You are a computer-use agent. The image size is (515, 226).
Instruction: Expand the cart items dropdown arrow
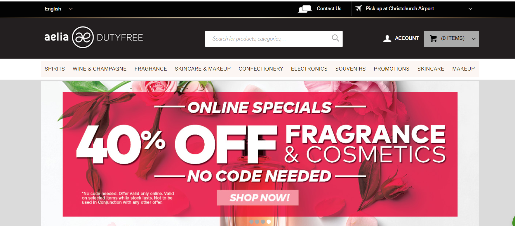pyautogui.click(x=474, y=39)
